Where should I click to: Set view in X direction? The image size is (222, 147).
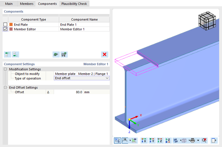(144, 141)
